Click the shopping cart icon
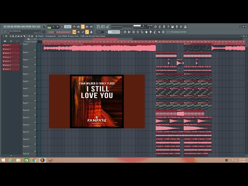The width and height of the screenshot is (248, 186). 163,32
